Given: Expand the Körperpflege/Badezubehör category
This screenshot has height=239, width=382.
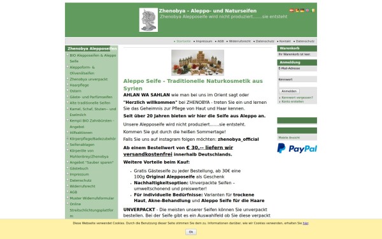Looking at the screenshot, I should [92, 139].
